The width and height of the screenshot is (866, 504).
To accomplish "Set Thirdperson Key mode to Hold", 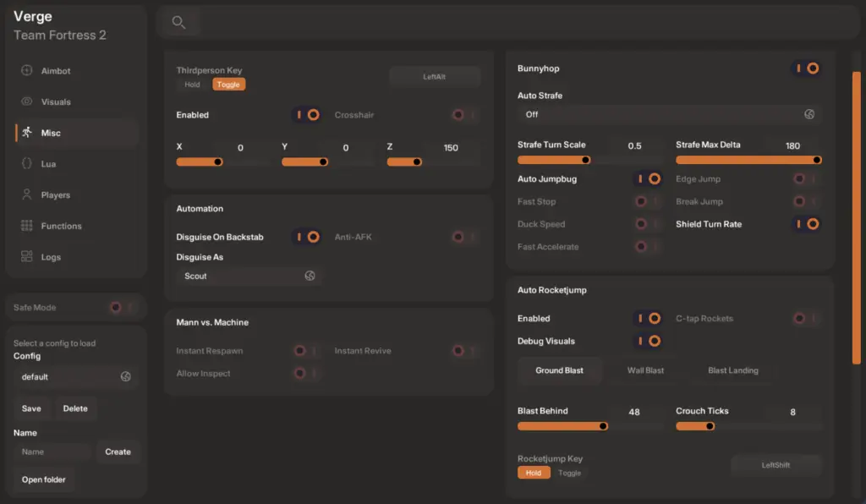I will click(x=192, y=85).
